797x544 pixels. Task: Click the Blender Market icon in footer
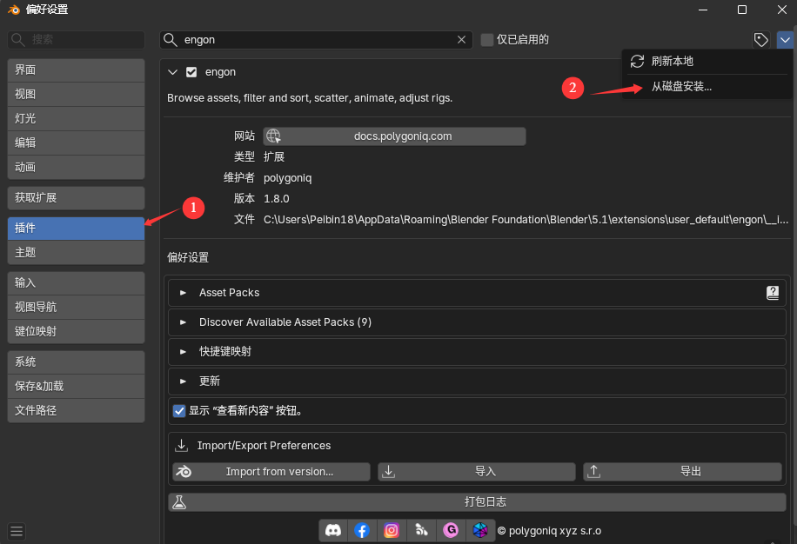[x=421, y=530]
